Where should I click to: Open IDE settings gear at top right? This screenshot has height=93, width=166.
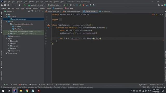coord(162,5)
